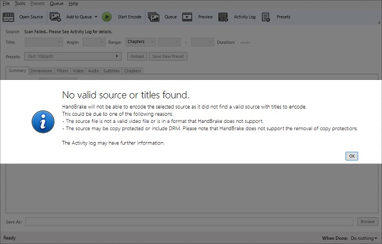Viewport: 382px width, 244px height.
Task: Open the Chapters range type dropdown
Action: tap(141, 42)
